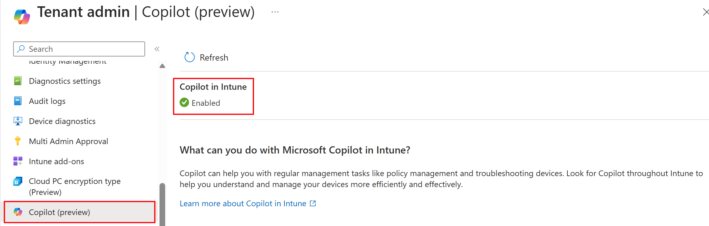Click the Cloud PC encryption icon
Image resolution: width=709 pixels, height=226 pixels.
[18, 181]
